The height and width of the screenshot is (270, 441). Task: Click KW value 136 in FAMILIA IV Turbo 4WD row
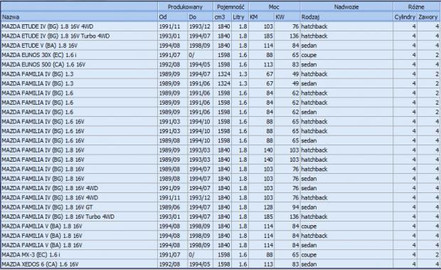pos(294,217)
